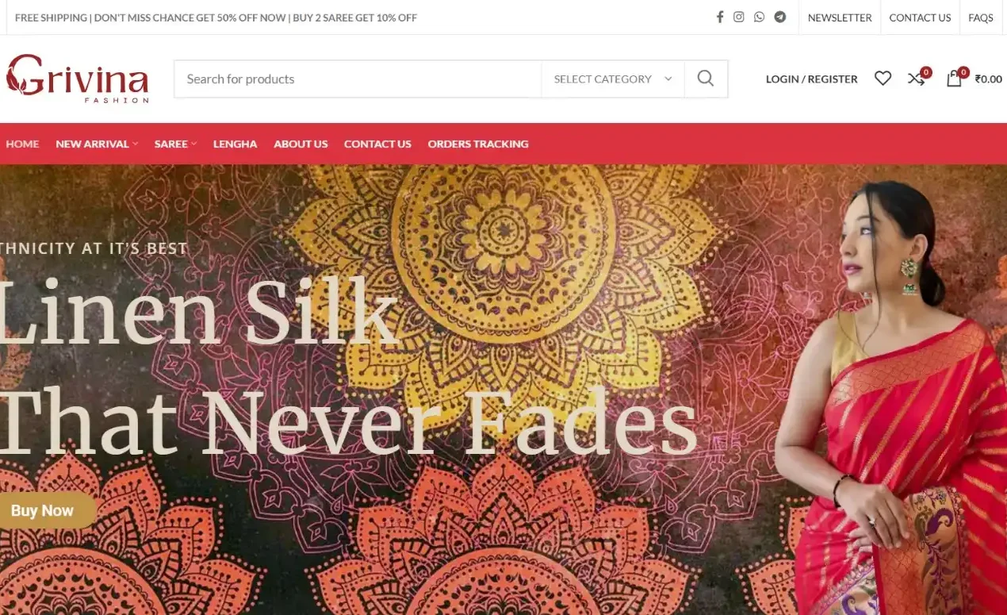Open the compare shuffle arrows icon
The width and height of the screenshot is (1007, 615).
tap(917, 79)
